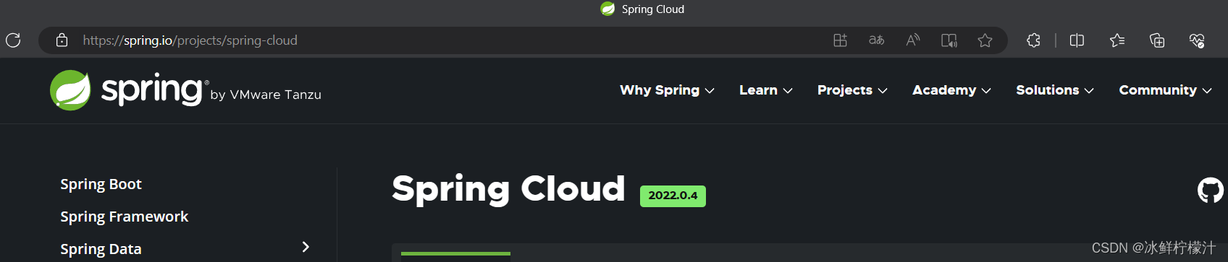Expand the Community menu
This screenshot has width=1228, height=262.
coord(1165,90)
